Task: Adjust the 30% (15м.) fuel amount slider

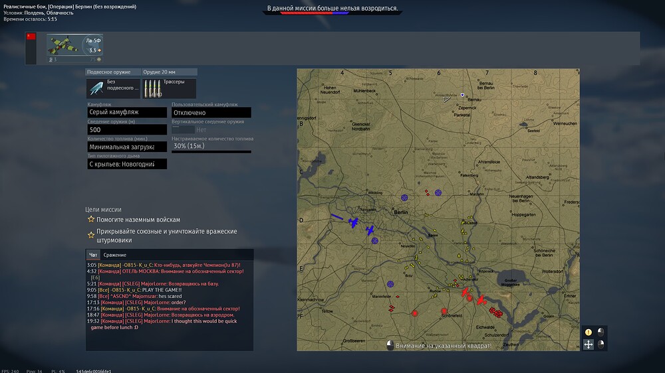Action: (211, 151)
